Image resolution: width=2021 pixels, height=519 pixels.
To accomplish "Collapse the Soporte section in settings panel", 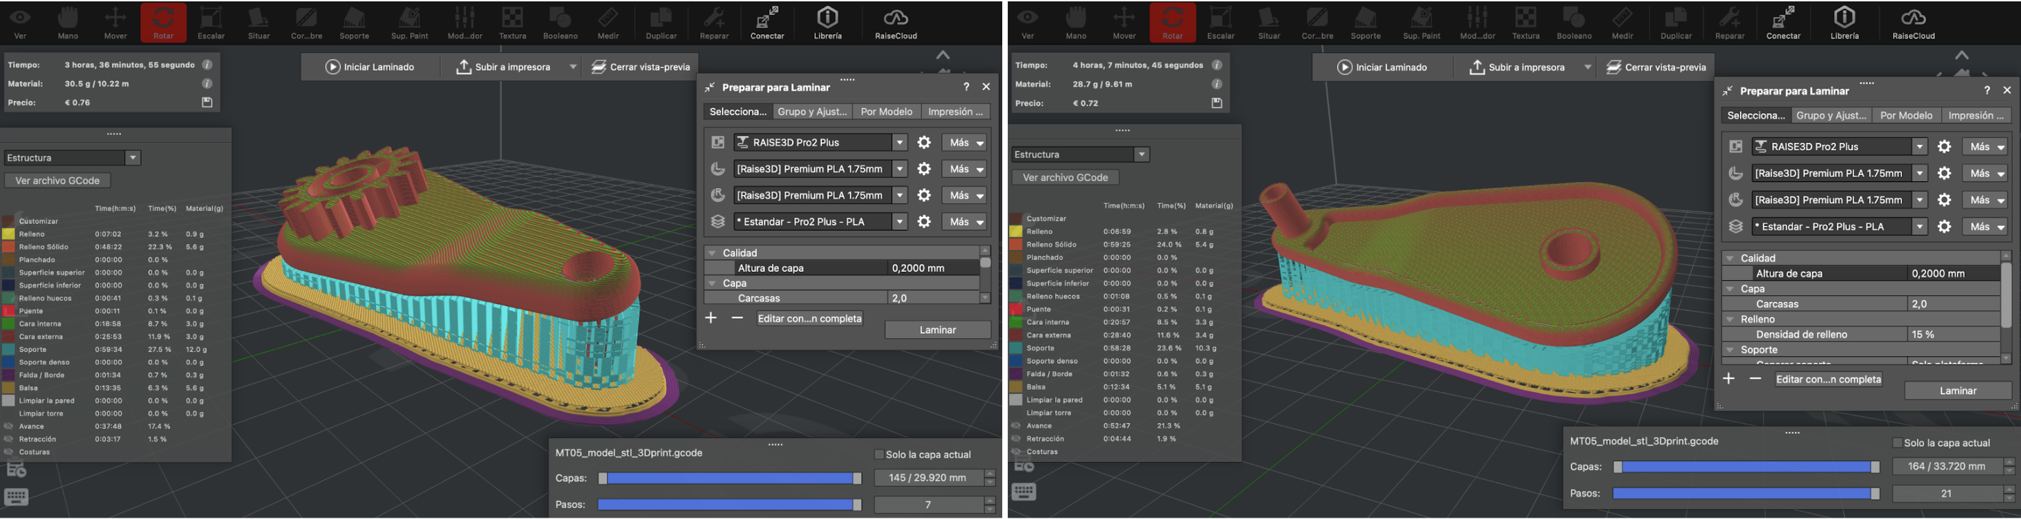I will click(1729, 350).
